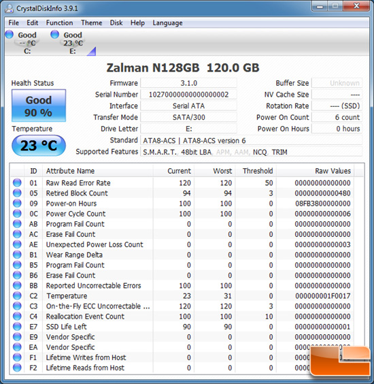Click the Firmware value 3.1.0 field
374x384 pixels.
(x=188, y=83)
